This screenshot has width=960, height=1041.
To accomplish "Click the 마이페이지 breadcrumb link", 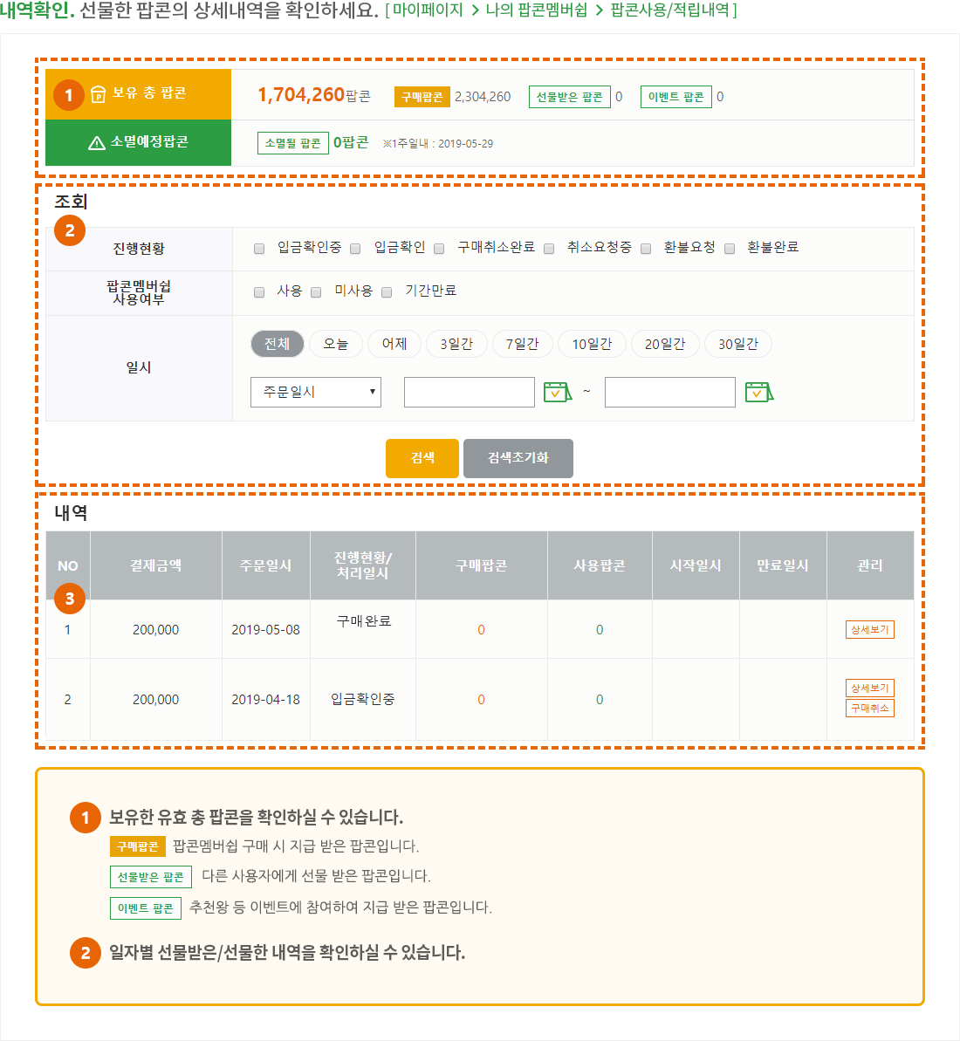I will [x=428, y=10].
